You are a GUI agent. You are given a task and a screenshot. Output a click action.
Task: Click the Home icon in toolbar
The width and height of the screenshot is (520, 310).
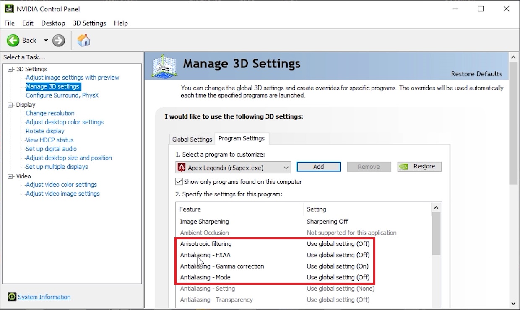point(84,40)
